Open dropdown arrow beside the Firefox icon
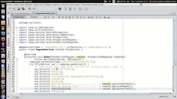Image resolution: width=177 pixels, height=99 pixels. point(62,9)
